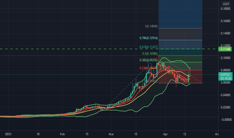Select Fibonacci level 0.5(0.10386) label
Image resolution: width=234 pixels, height=138 pixels.
(x=150, y=53)
